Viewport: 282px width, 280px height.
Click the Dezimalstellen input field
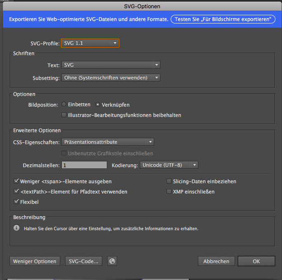click(x=84, y=165)
